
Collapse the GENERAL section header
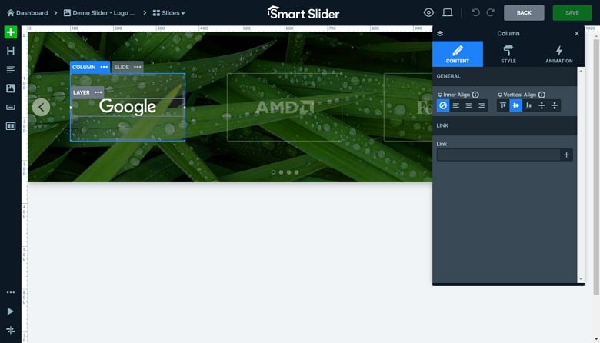505,76
